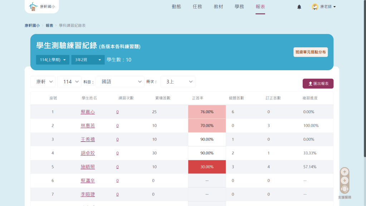Click the teacher avatar icon
366x206 pixels.
click(315, 6)
